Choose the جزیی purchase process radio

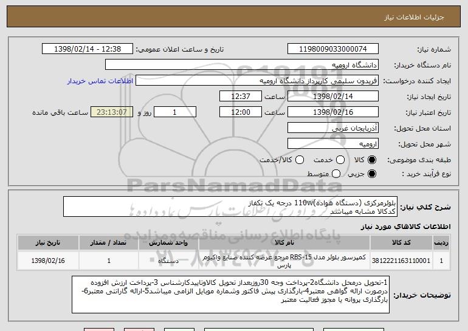tap(372, 174)
